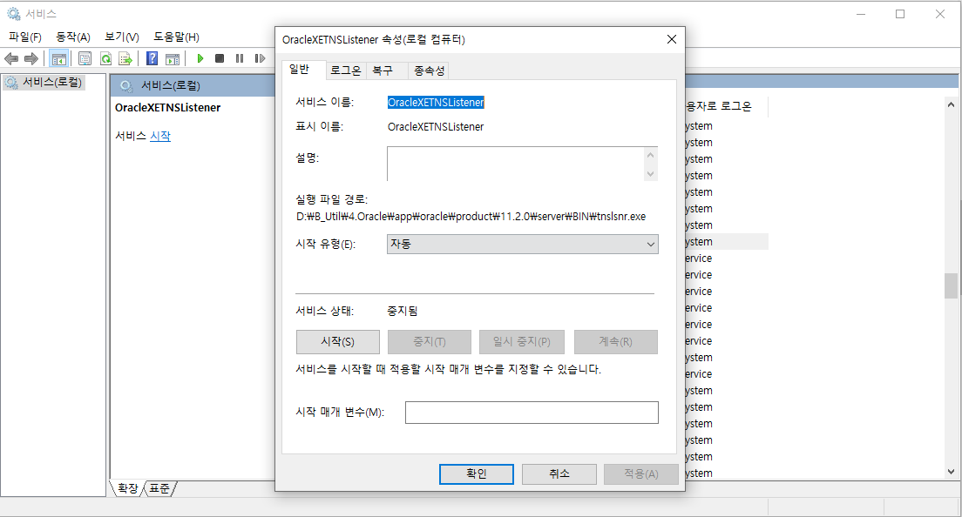Open the 시작 유형 dropdown showing 자동

(x=523, y=244)
